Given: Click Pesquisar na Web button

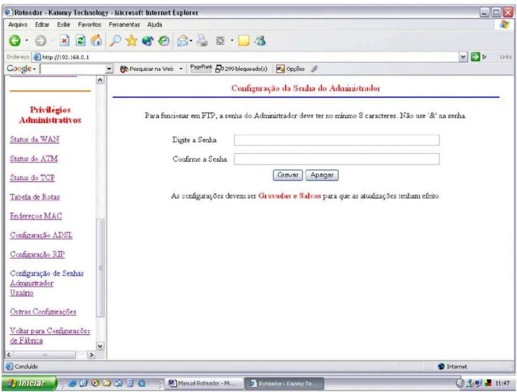Looking at the screenshot, I should tap(147, 69).
